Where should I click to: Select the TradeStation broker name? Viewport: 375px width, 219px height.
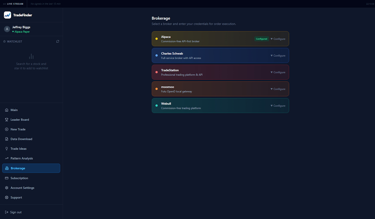pyautogui.click(x=170, y=70)
